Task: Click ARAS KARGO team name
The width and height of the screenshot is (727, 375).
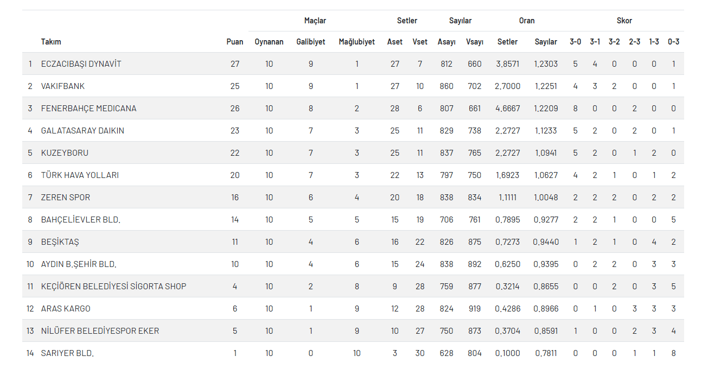Action: point(66,309)
